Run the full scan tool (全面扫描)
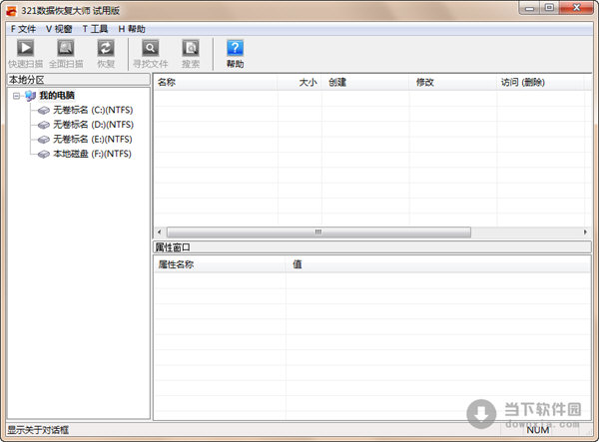The height and width of the screenshot is (442, 599). point(66,53)
